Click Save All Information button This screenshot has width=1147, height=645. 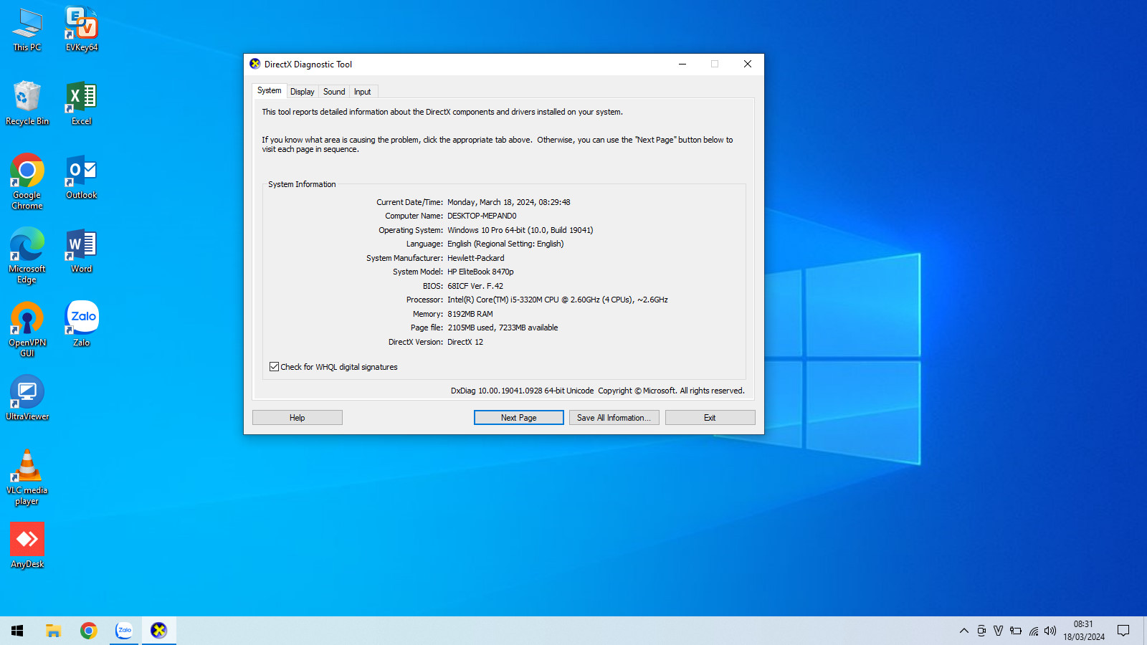pos(614,418)
